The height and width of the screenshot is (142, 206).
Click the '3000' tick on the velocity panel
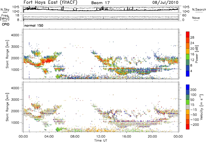click(15, 99)
